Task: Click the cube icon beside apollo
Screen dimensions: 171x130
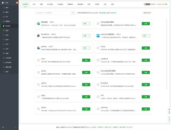Action: [x=38, y=72]
